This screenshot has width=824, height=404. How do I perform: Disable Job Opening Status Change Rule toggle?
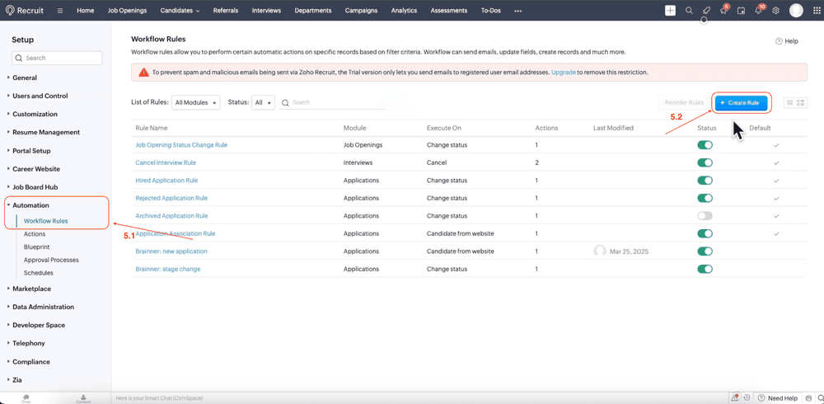pos(705,144)
